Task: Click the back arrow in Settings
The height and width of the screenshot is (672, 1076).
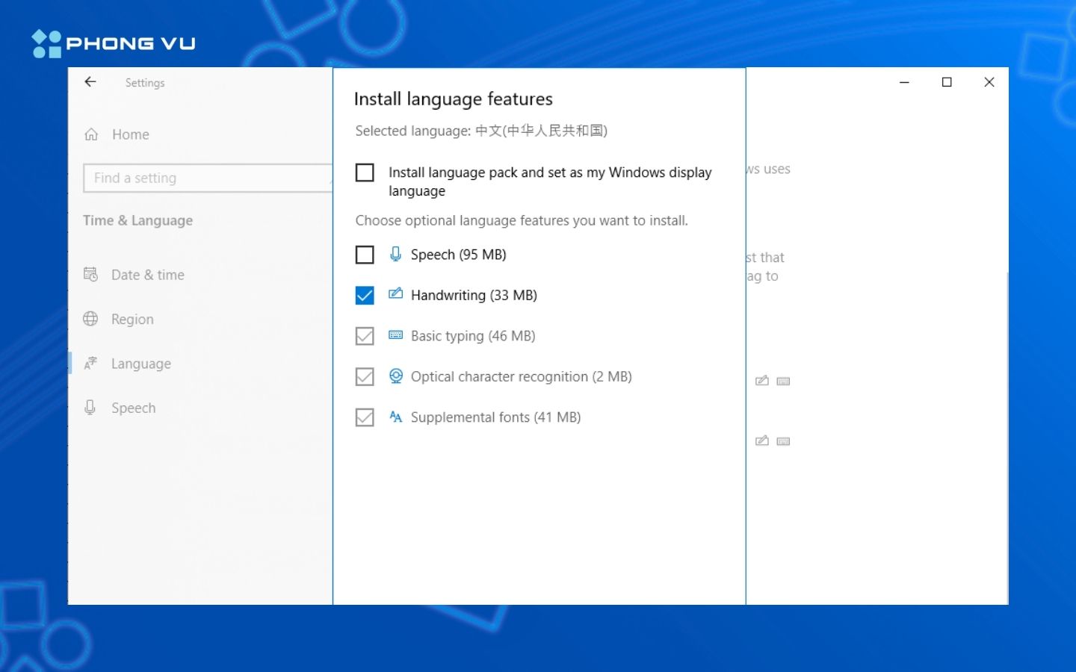Action: point(90,82)
